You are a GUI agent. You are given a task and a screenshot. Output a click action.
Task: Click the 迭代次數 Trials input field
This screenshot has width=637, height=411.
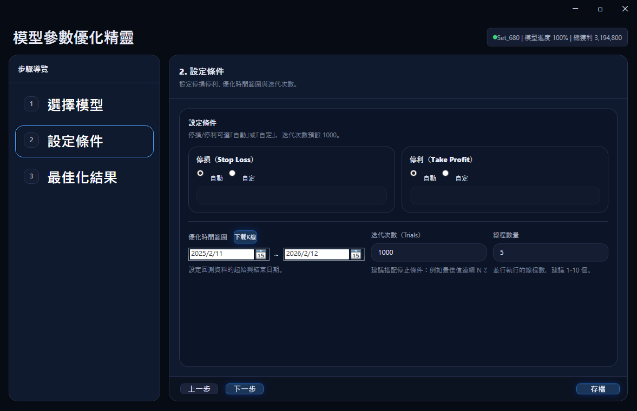pos(428,253)
